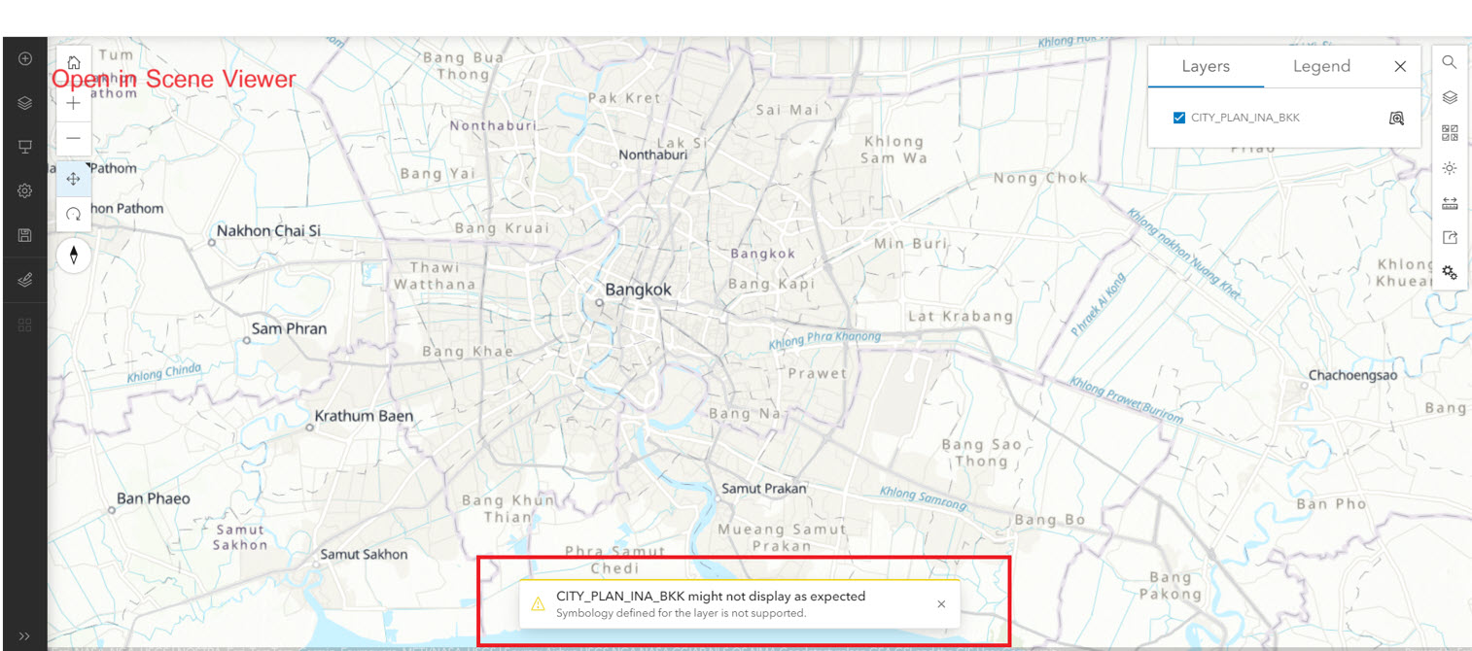Zoom to CITY_PLAN_INA_BKK layer extent
The image size is (1472, 651).
click(x=1396, y=117)
